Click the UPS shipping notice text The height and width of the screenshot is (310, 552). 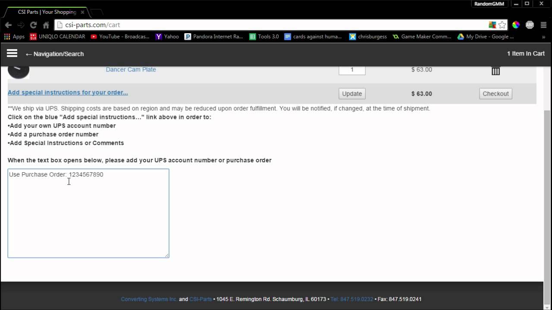(219, 108)
